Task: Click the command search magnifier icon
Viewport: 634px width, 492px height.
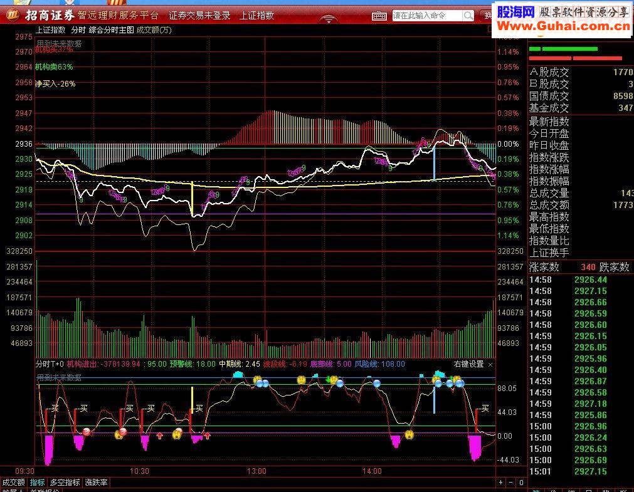Action: pos(468,16)
